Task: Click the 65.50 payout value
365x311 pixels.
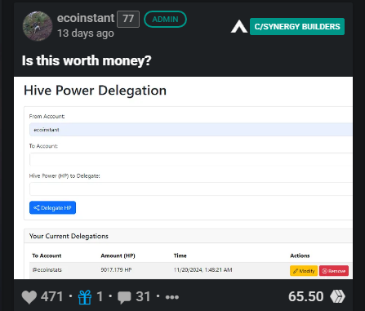Action: [x=306, y=296]
